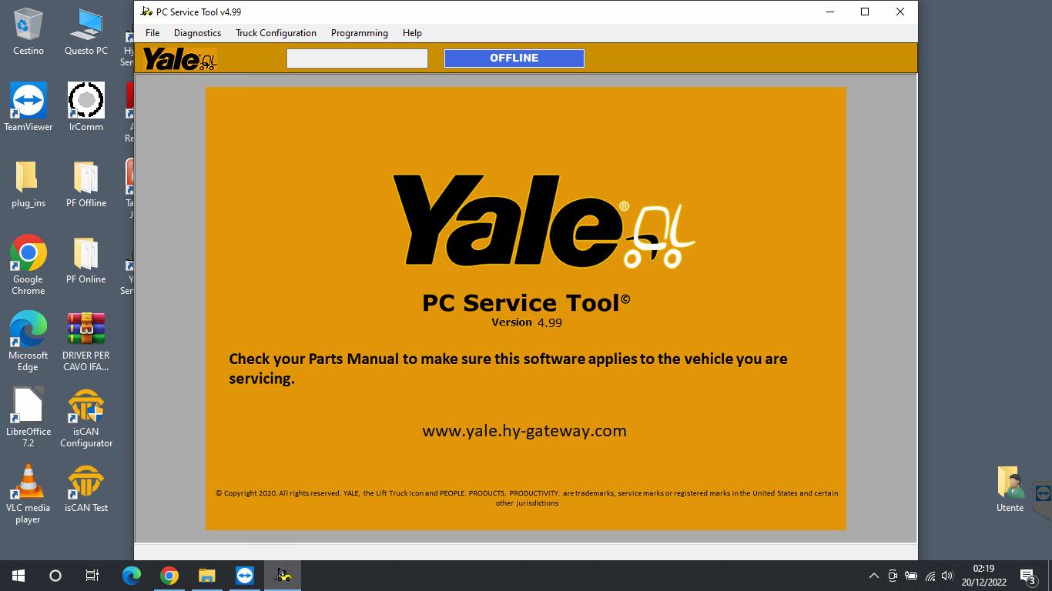Open the Truck Configuration menu

(x=276, y=33)
